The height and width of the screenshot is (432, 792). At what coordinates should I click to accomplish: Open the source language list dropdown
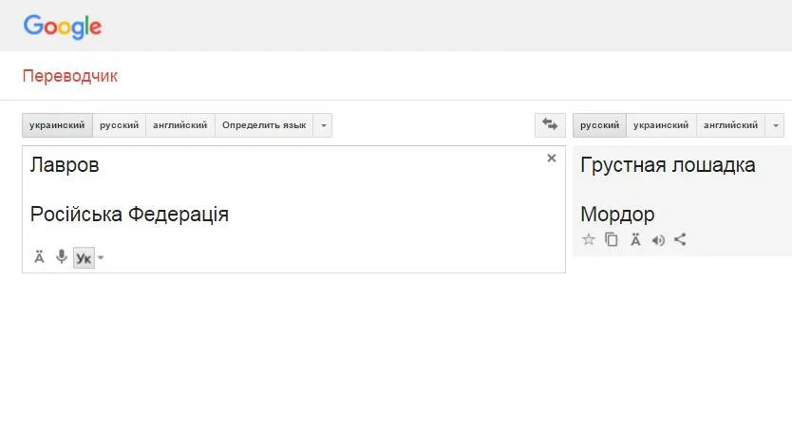point(323,125)
